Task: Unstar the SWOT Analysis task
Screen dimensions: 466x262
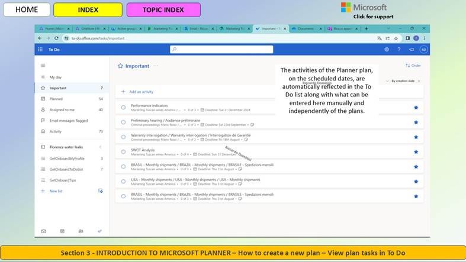Action: click(x=416, y=152)
